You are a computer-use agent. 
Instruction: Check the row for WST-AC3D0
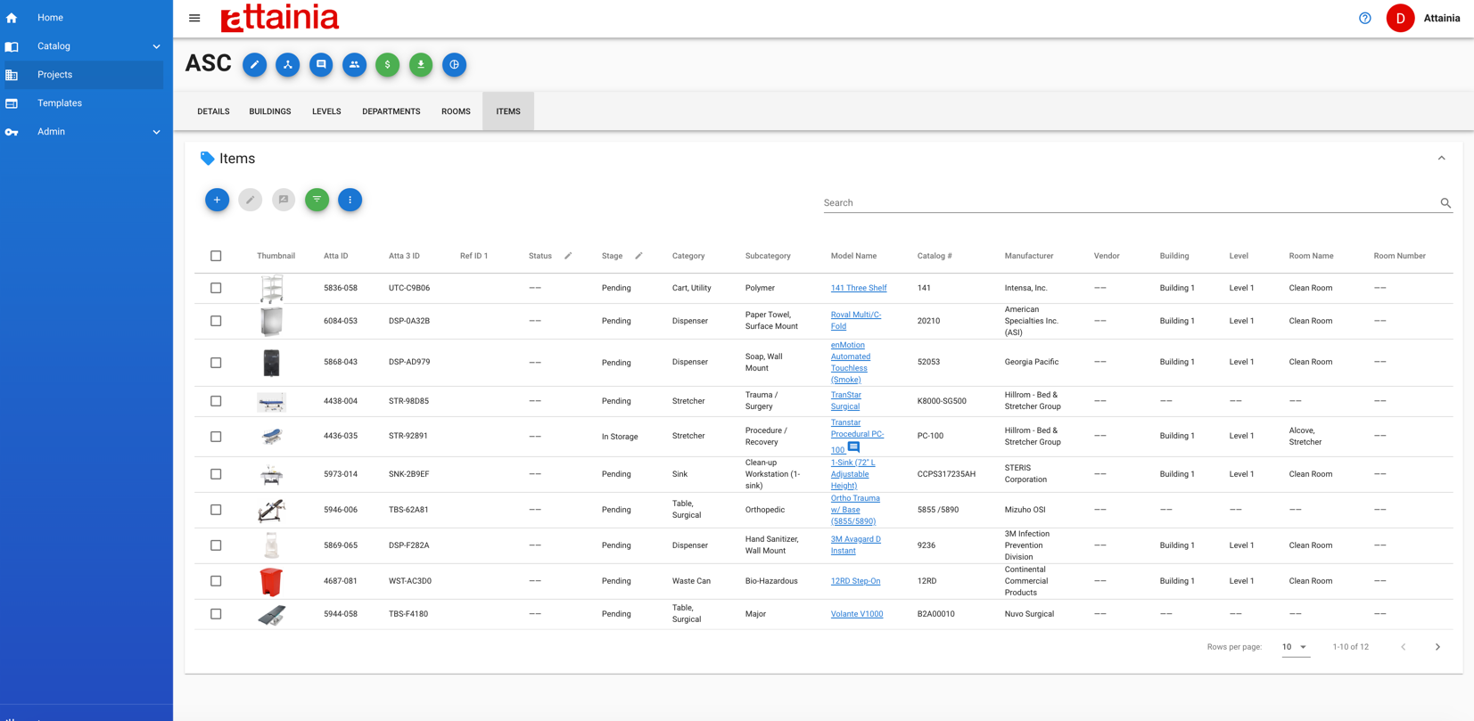pos(216,581)
